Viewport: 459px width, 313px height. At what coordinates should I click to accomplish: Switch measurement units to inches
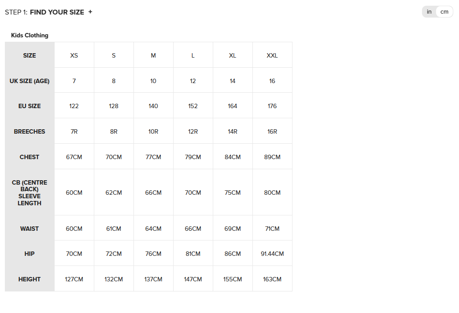[429, 12]
